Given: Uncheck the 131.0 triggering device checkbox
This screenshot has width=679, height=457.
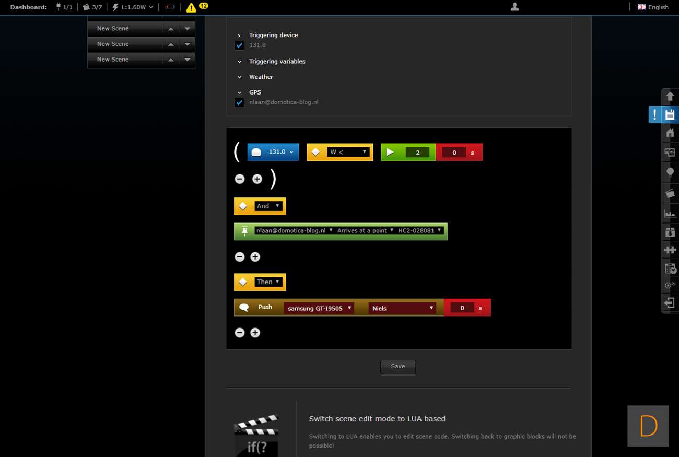Looking at the screenshot, I should click(239, 45).
